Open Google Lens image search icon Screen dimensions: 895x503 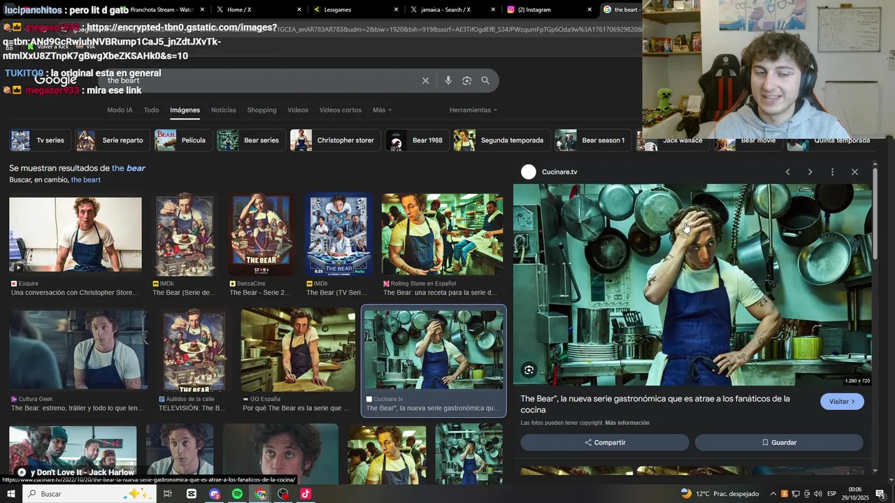click(467, 80)
